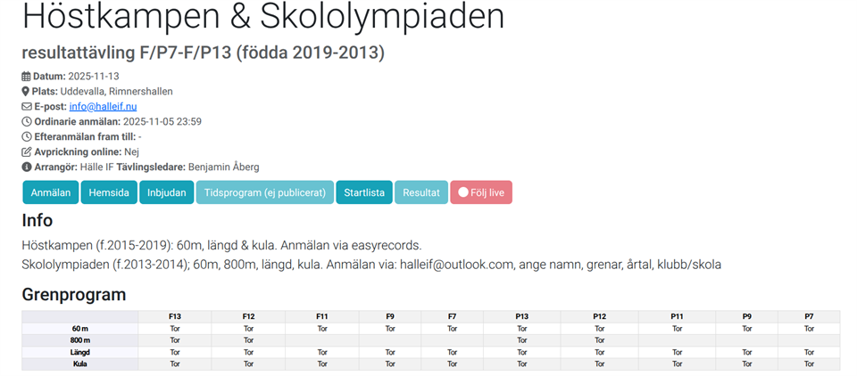
Task: Click the Längd row label in the table
Action: coord(80,352)
